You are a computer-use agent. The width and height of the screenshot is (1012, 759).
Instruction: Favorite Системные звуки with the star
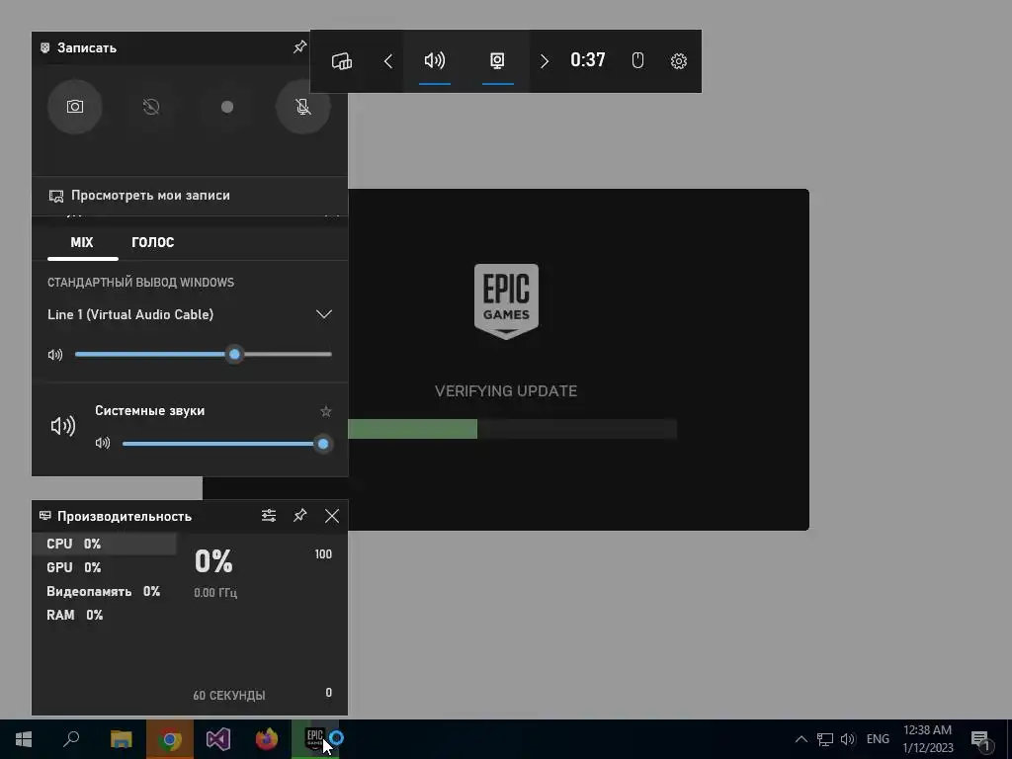tap(326, 411)
